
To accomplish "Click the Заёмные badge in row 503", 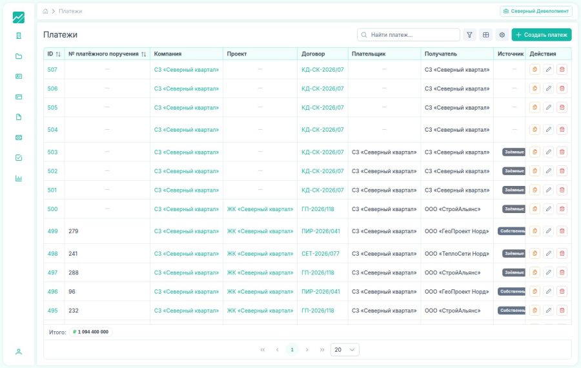I will (514, 152).
